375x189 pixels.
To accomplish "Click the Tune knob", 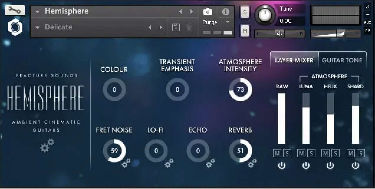I will (265, 15).
